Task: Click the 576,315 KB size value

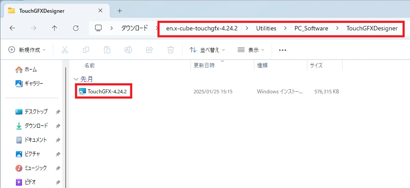Action: (x=327, y=92)
